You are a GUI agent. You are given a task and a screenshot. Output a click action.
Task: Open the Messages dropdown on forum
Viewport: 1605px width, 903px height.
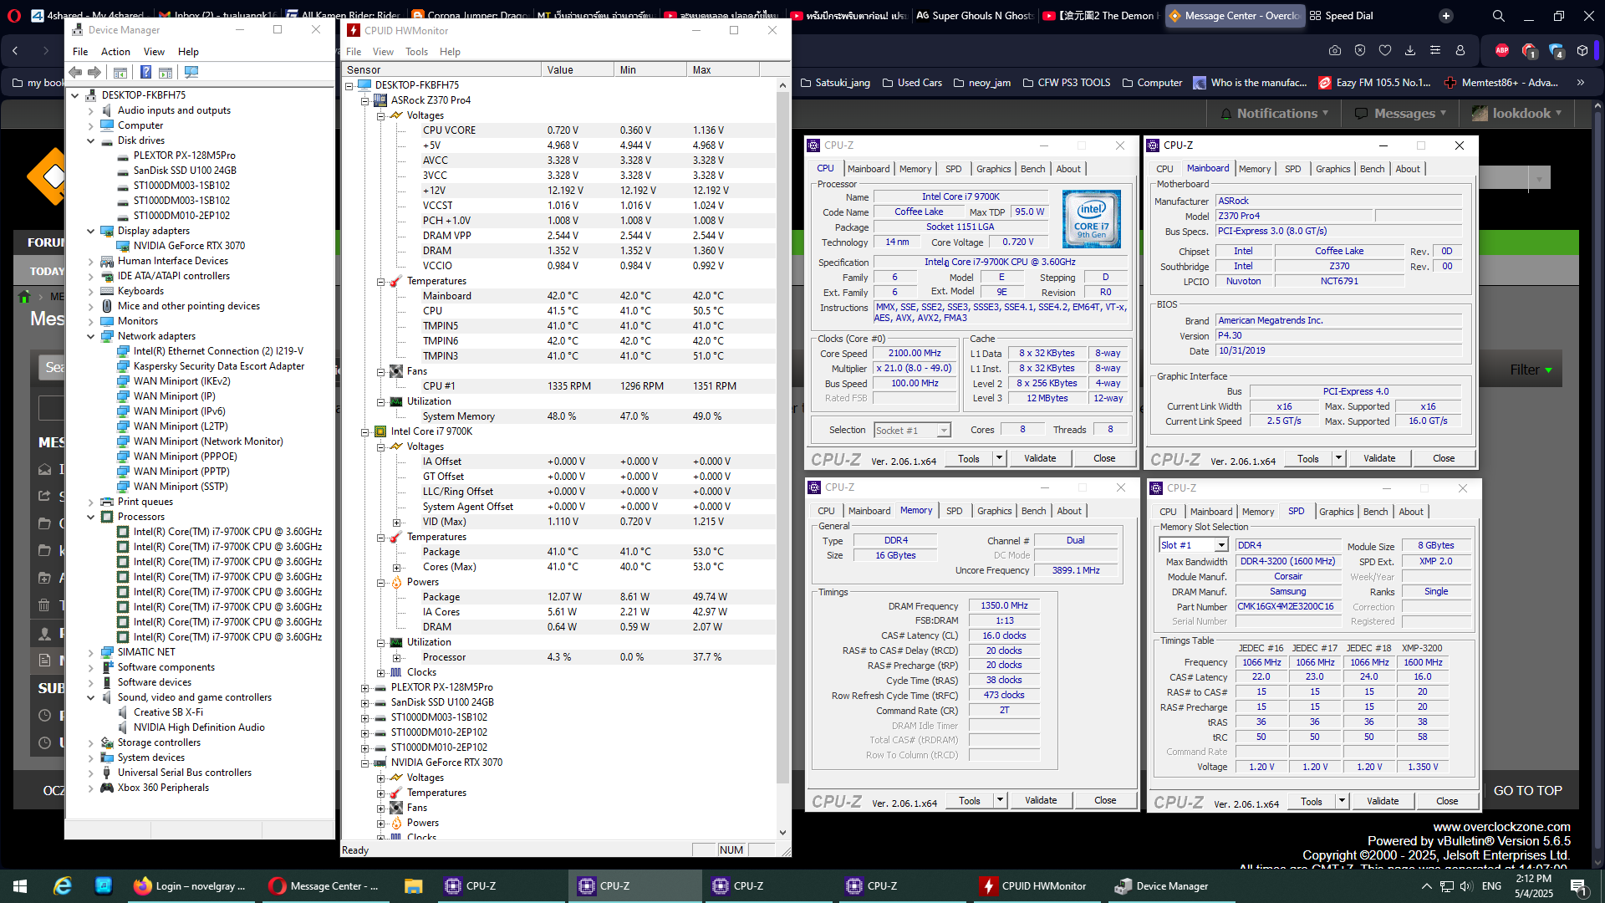pos(1400,114)
